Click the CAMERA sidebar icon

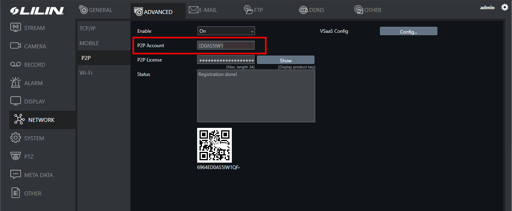click(15, 46)
